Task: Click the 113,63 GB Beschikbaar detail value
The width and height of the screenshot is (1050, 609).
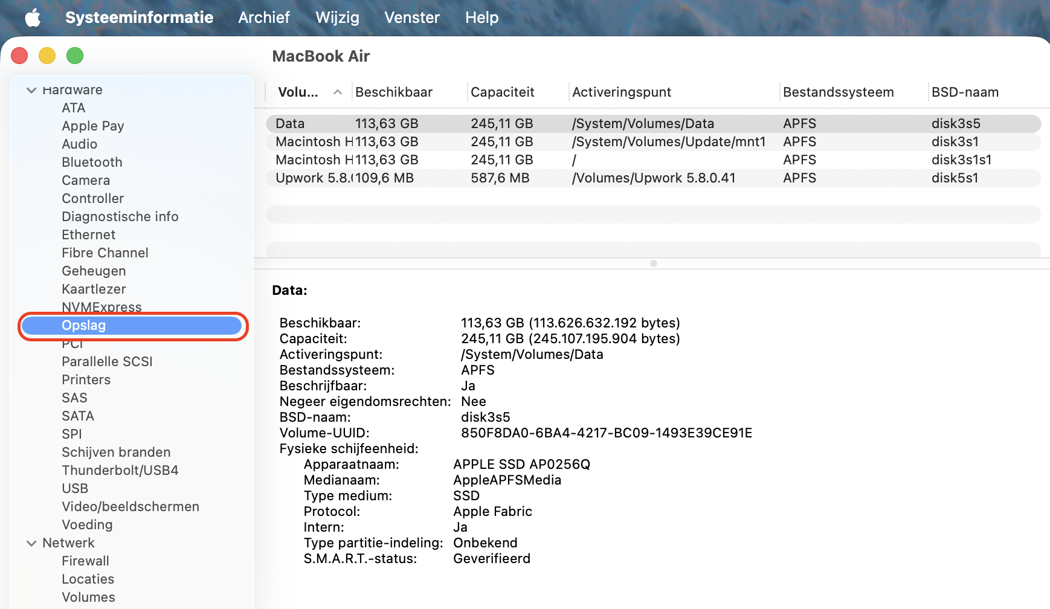Action: (x=570, y=323)
